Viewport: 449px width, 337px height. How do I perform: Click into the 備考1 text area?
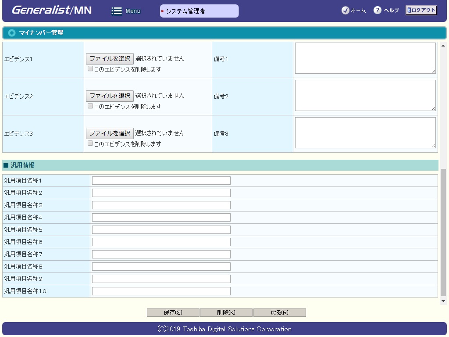point(365,58)
